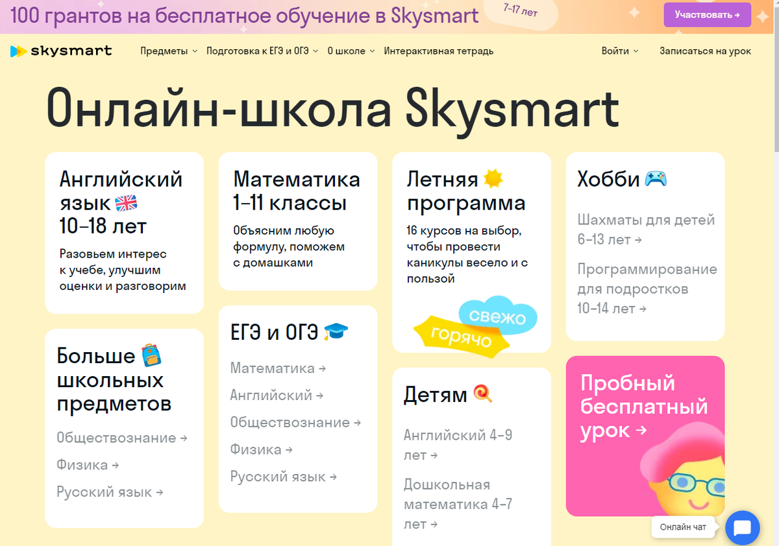Click the Хобби card heading
Viewport: 779px width, 546px height.
pyautogui.click(x=609, y=179)
